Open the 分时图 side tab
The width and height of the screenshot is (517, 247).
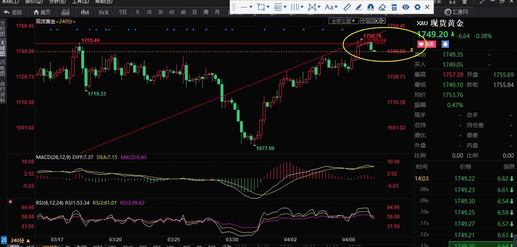point(3,28)
